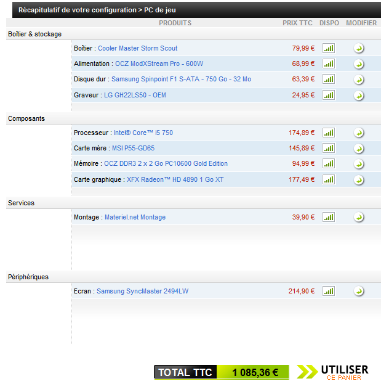
Task: Open the Samsung Spinpoint F1 S-ATA product link
Action: (181, 80)
